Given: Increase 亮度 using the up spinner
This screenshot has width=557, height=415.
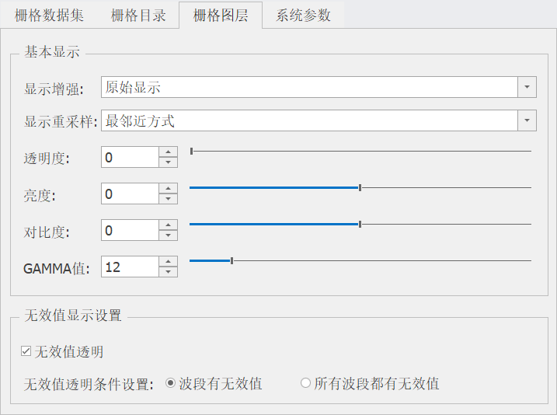Looking at the screenshot, I should [x=169, y=189].
